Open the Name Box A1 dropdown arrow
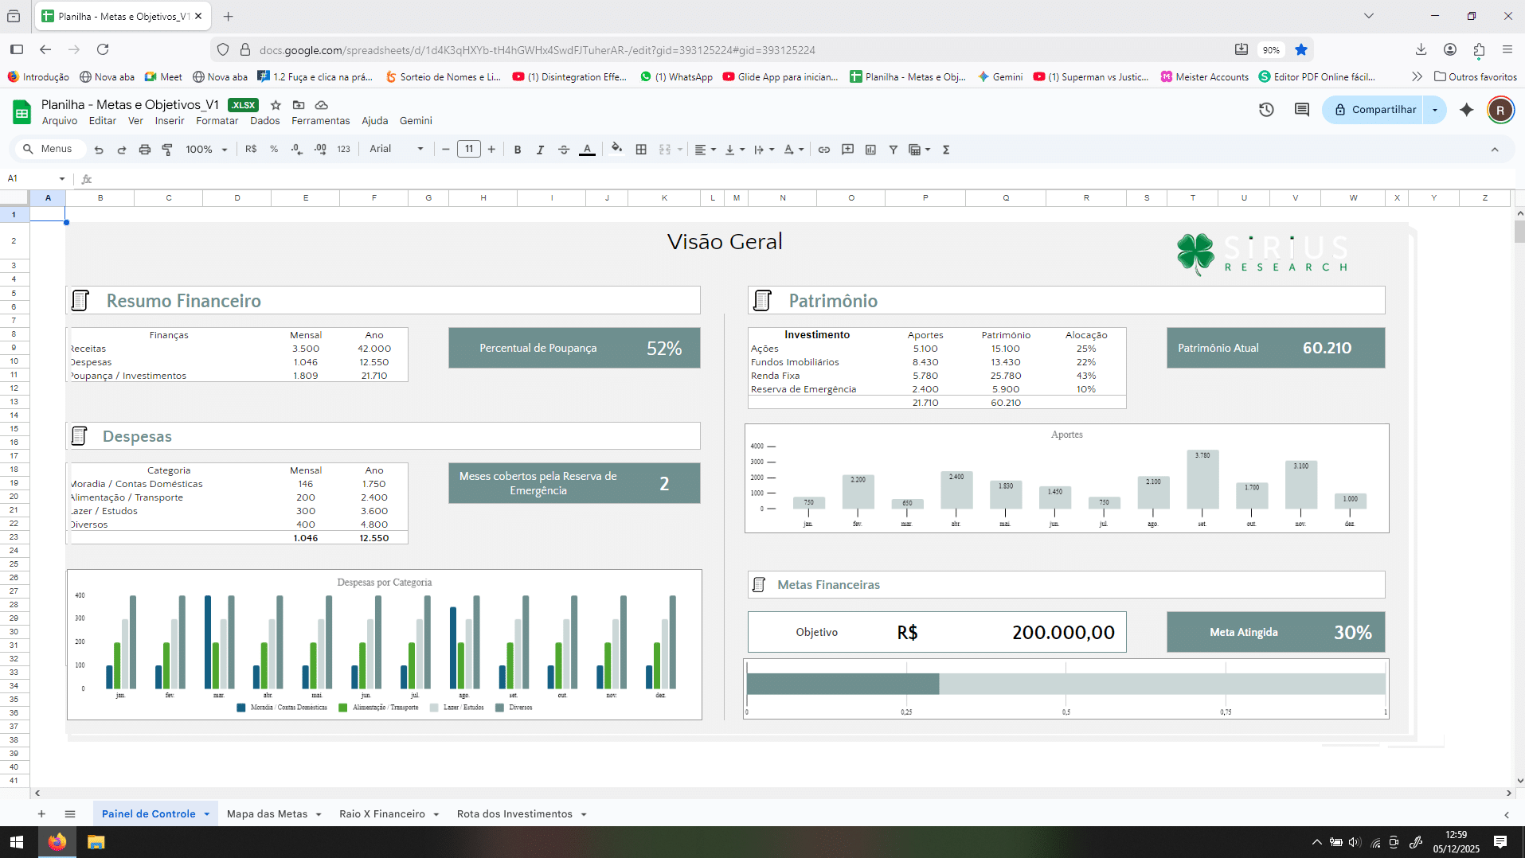 pos(61,179)
